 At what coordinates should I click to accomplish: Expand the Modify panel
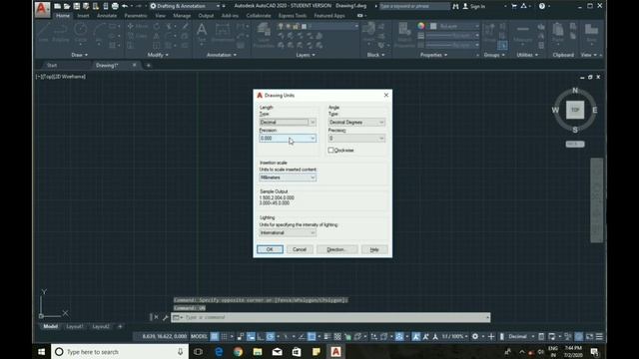[158, 55]
